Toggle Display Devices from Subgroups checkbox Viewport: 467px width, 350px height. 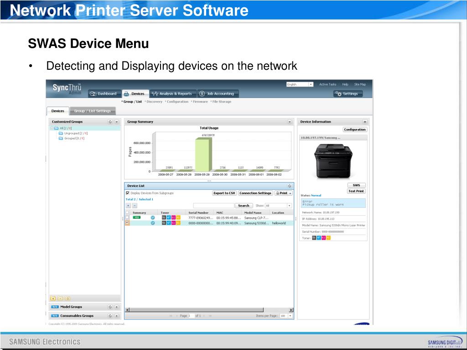coord(128,193)
